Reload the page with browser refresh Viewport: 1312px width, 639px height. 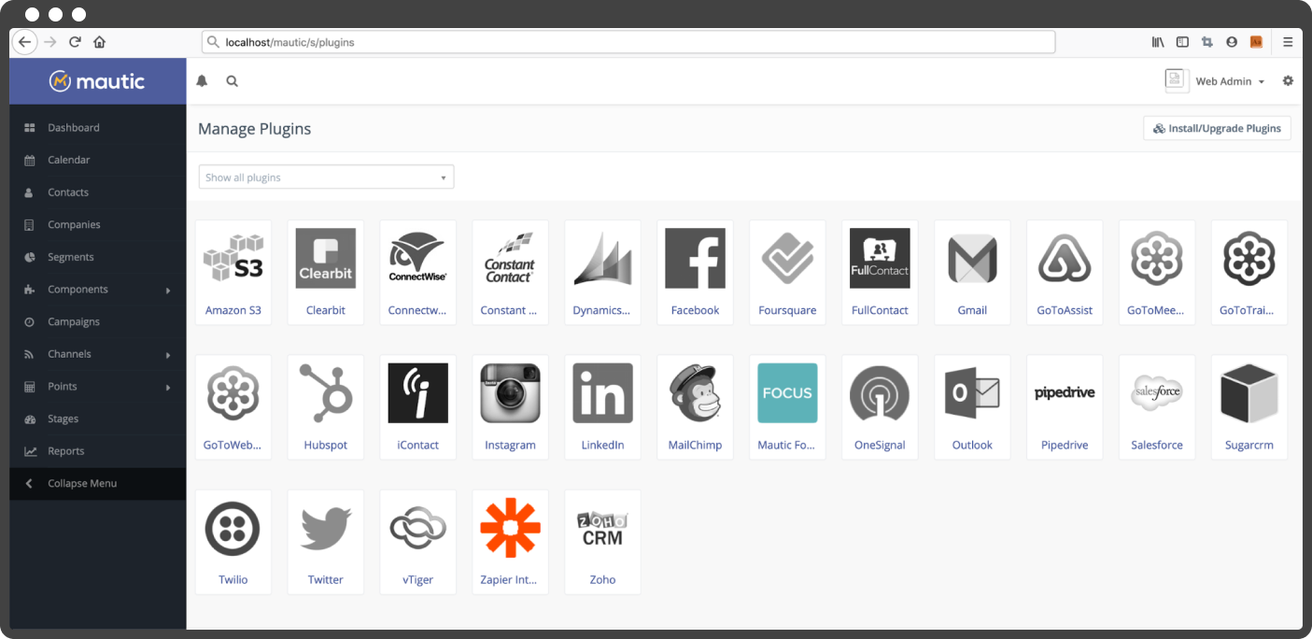75,42
